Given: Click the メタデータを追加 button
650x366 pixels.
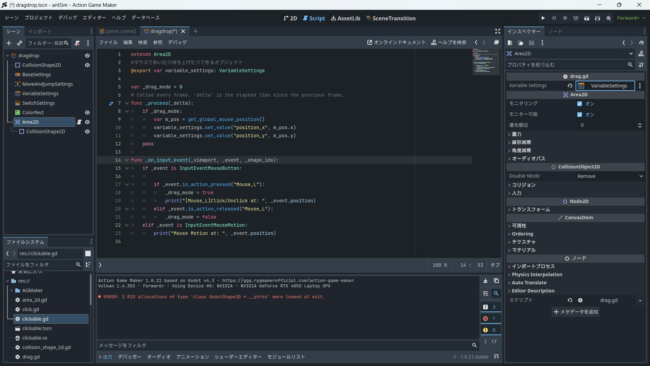Looking at the screenshot, I should 576,312.
